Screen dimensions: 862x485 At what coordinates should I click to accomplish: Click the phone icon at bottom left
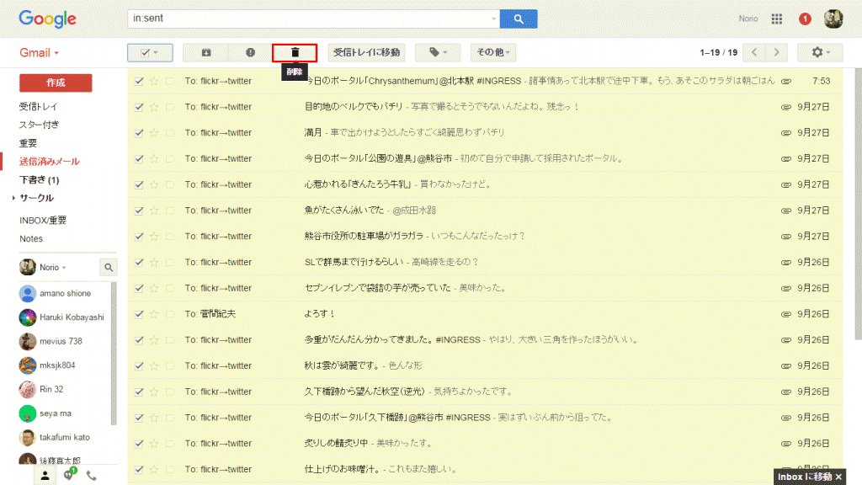pyautogui.click(x=91, y=475)
